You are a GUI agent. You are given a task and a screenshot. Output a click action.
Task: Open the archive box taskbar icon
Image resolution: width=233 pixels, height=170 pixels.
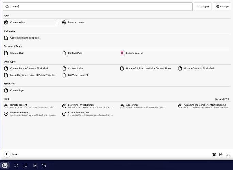(x=44, y=165)
